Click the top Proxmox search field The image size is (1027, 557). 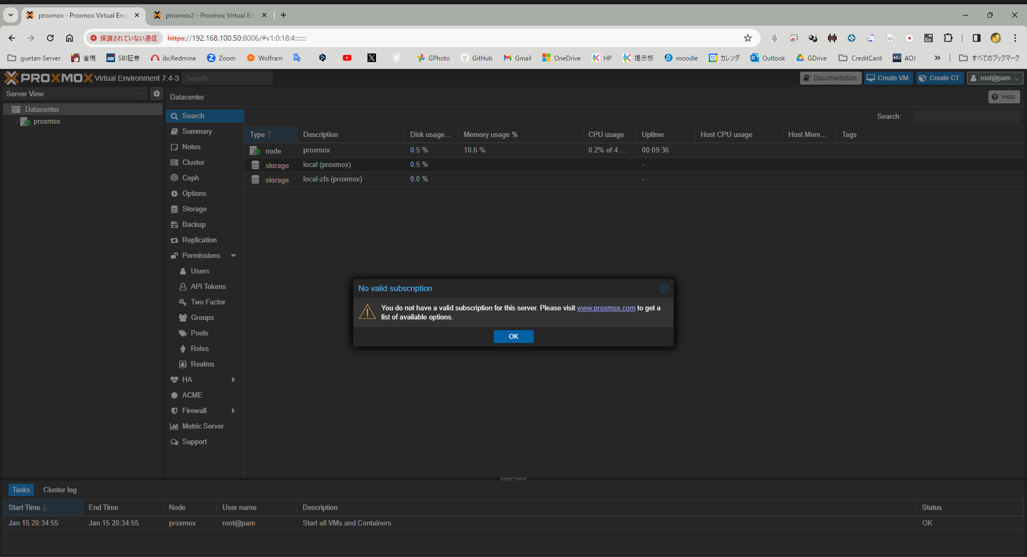click(x=227, y=78)
